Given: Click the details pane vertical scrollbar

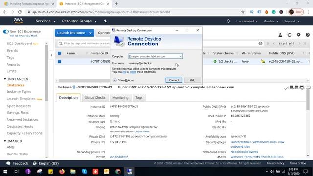Looking at the screenshot, I should coord(308,100).
